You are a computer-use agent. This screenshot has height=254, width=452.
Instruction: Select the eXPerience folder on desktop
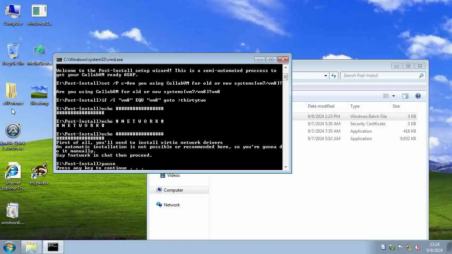[13, 94]
